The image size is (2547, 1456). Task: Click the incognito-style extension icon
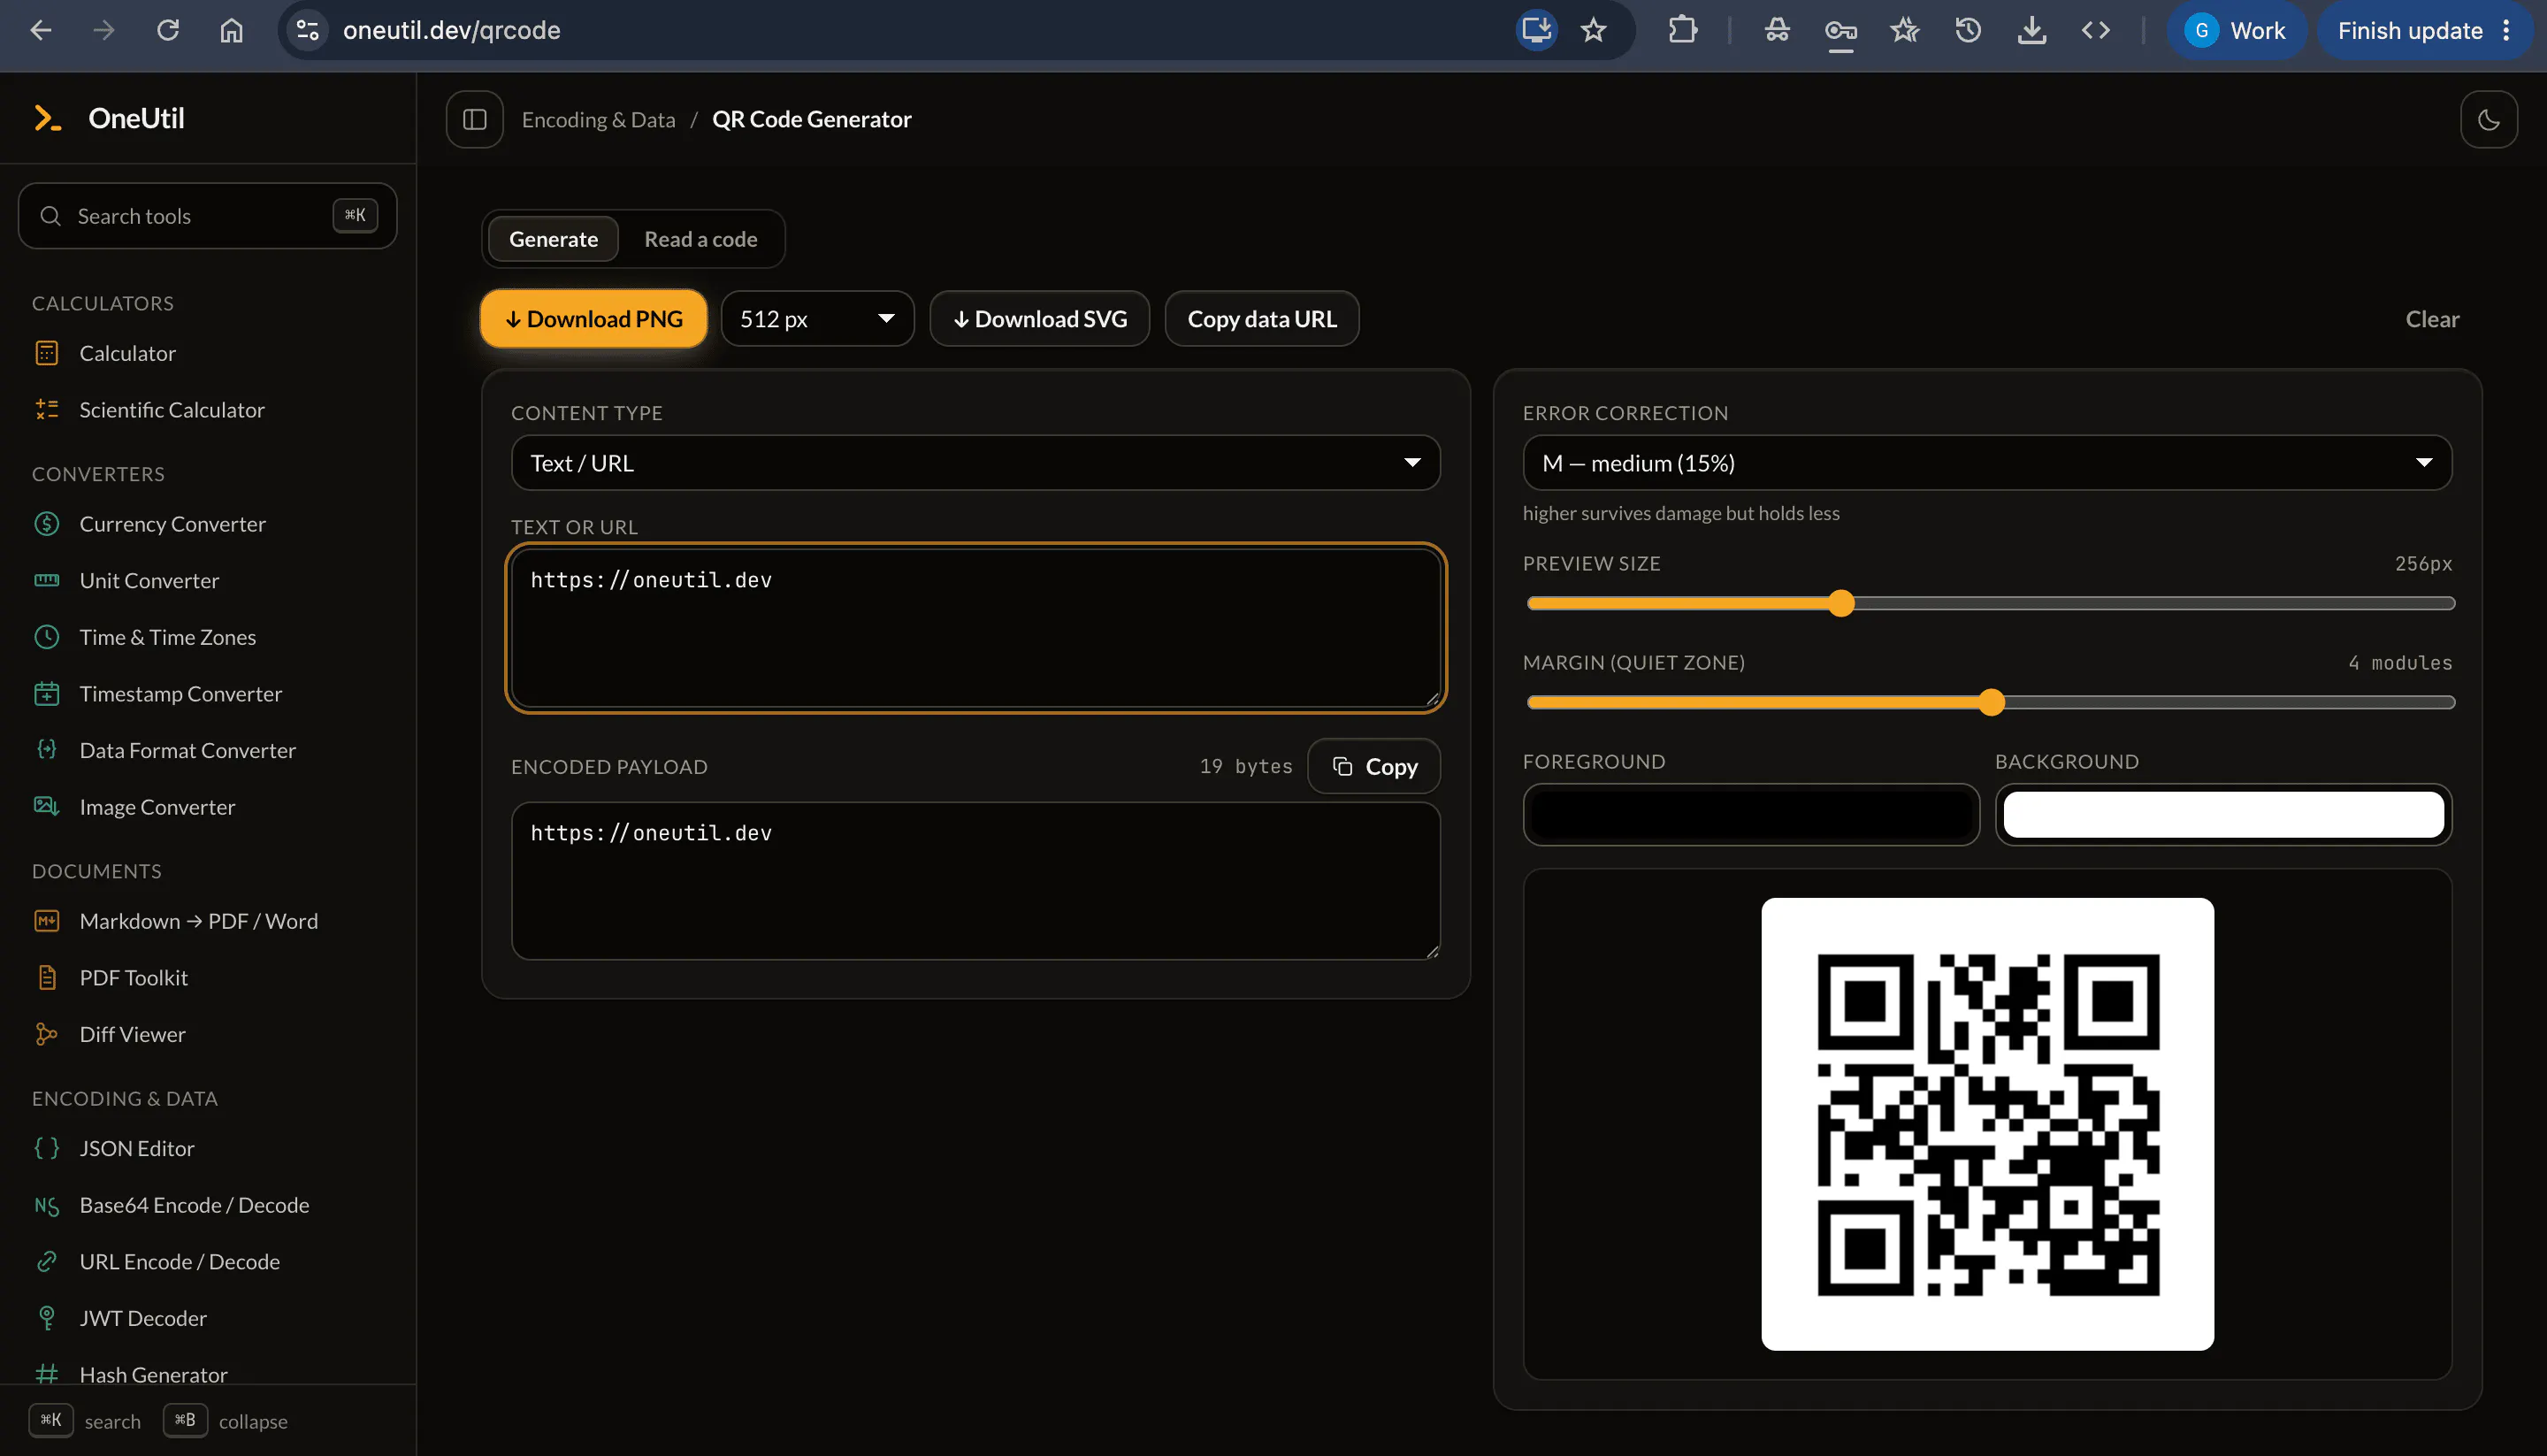coord(1778,30)
